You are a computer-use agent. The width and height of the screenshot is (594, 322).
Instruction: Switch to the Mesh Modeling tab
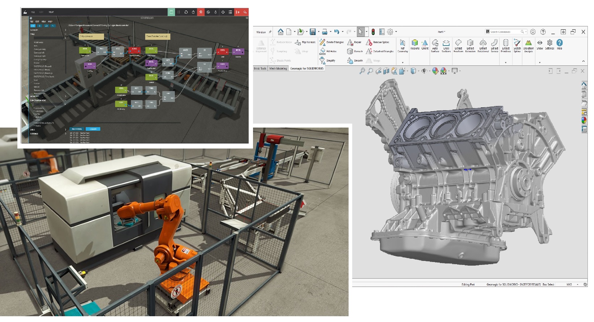[x=278, y=68]
